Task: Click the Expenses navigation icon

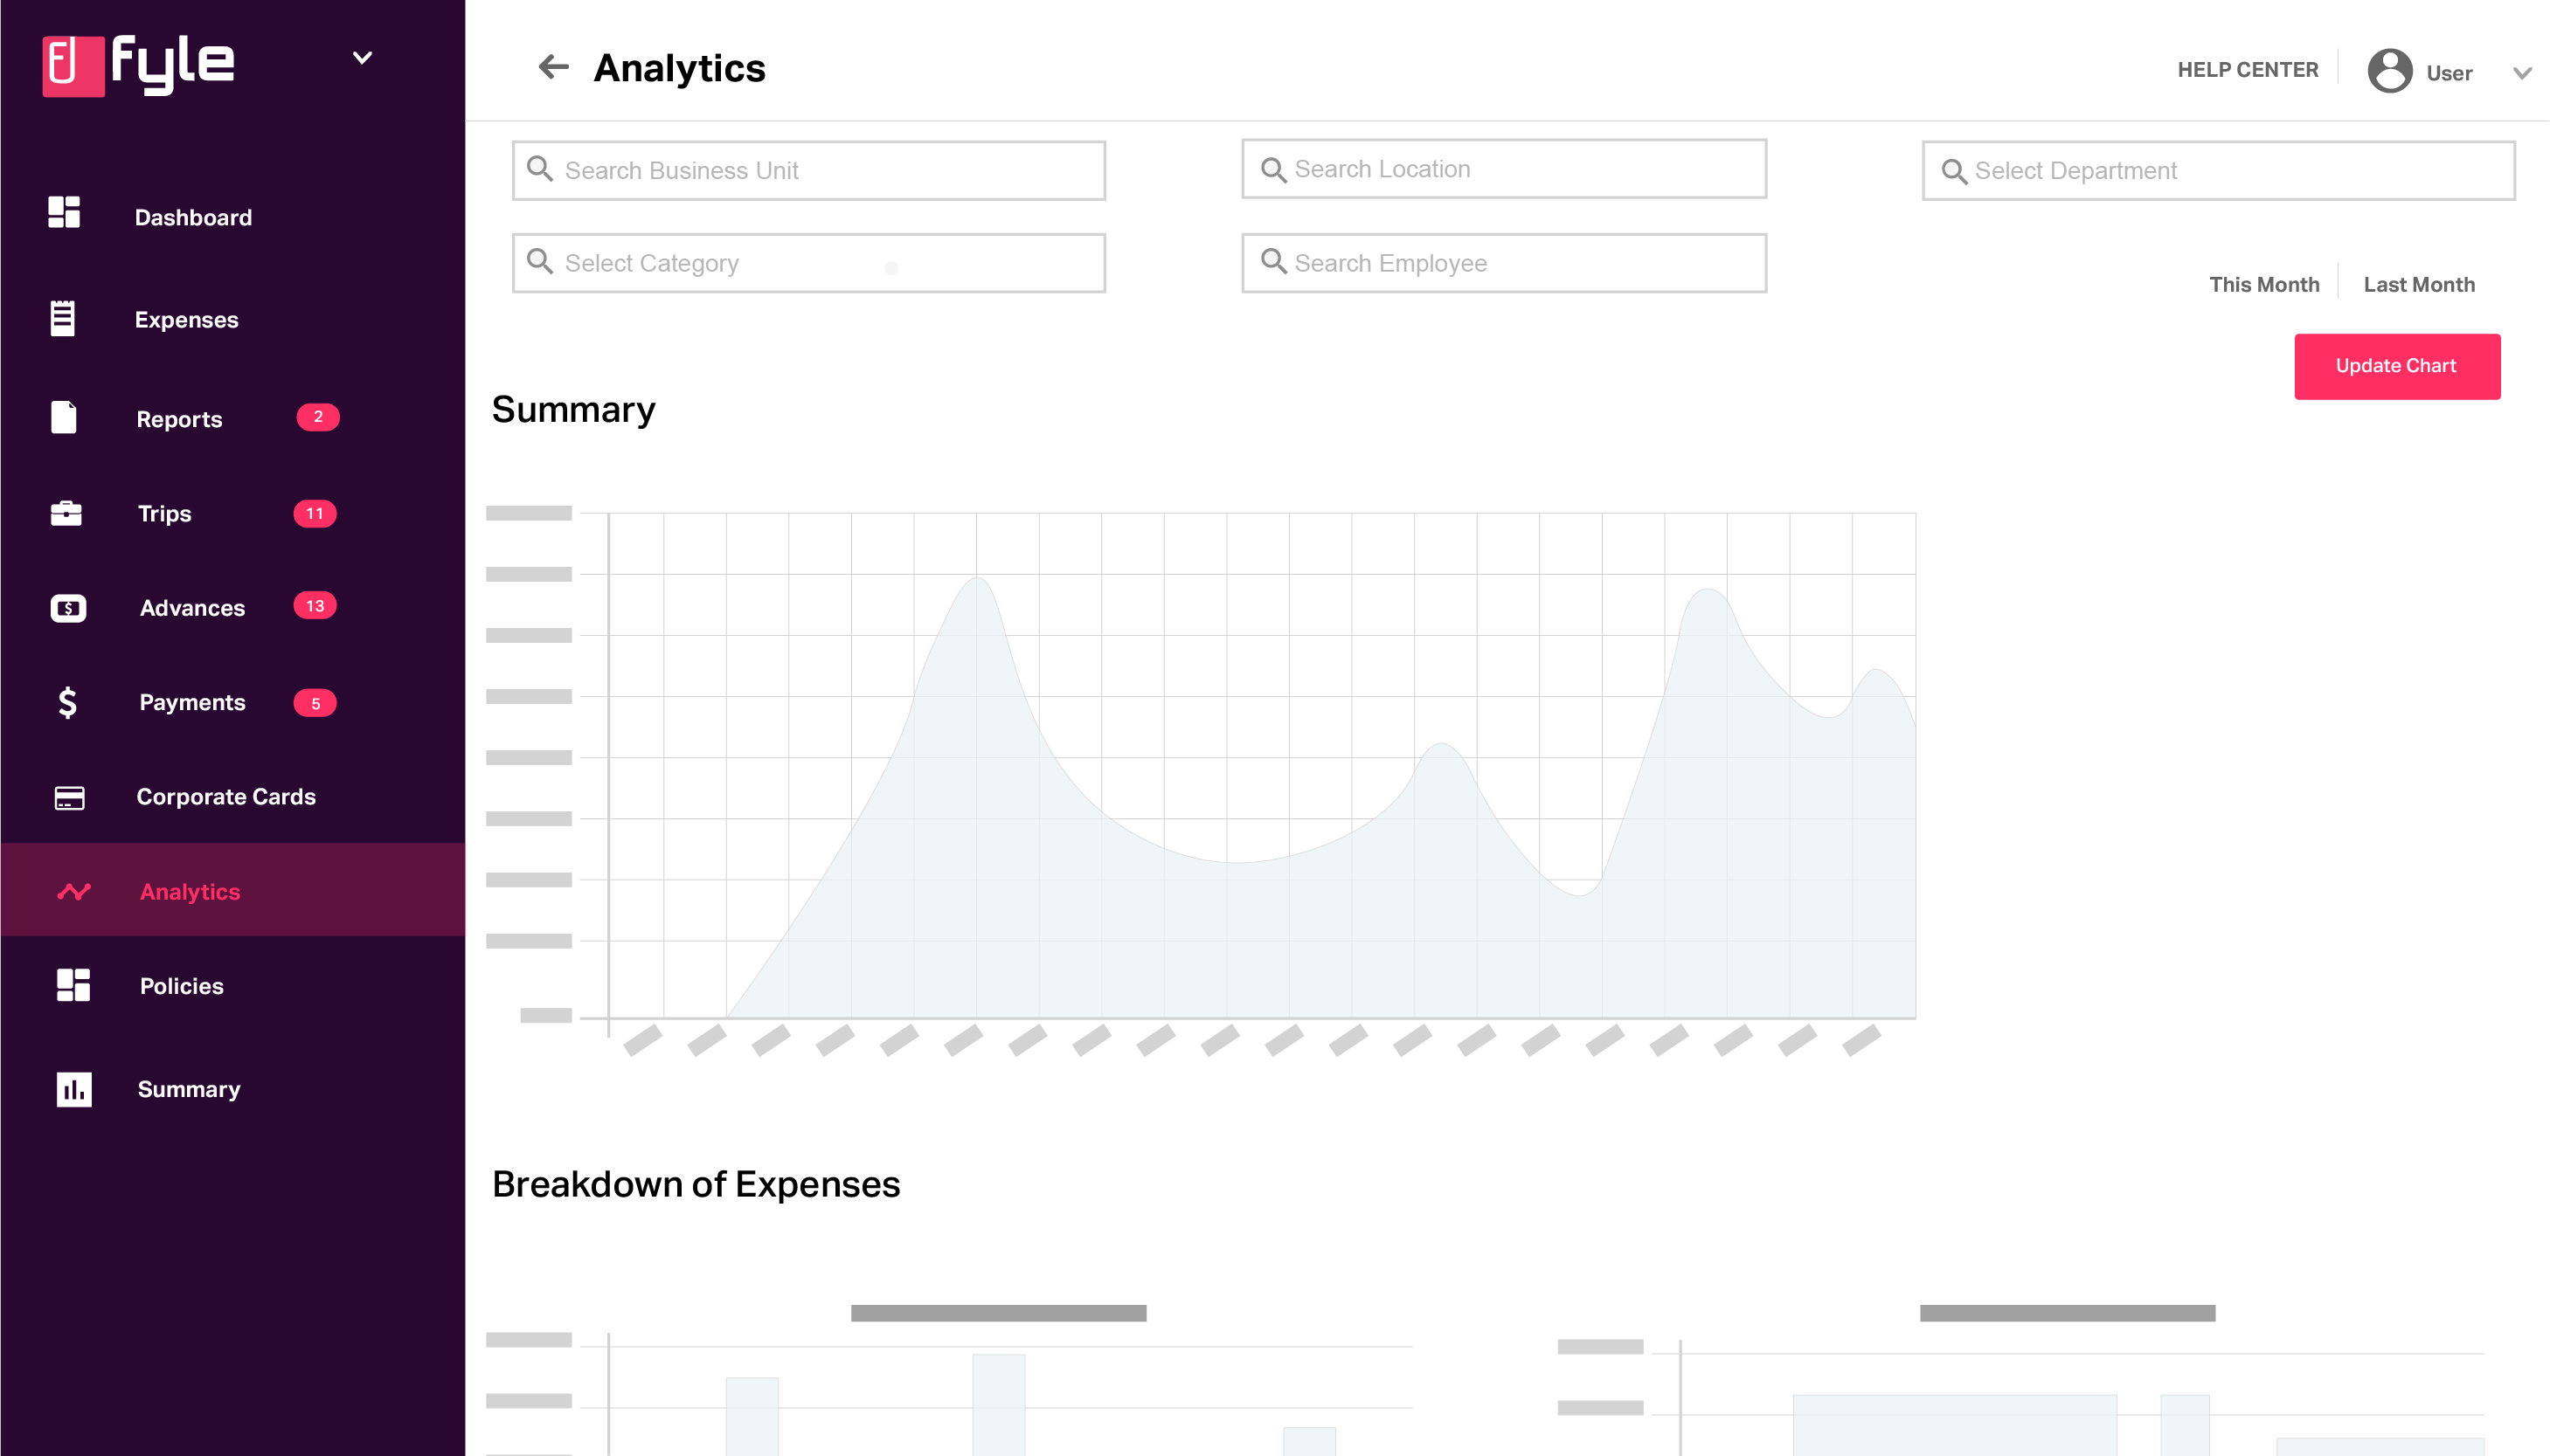Action: pyautogui.click(x=63, y=317)
